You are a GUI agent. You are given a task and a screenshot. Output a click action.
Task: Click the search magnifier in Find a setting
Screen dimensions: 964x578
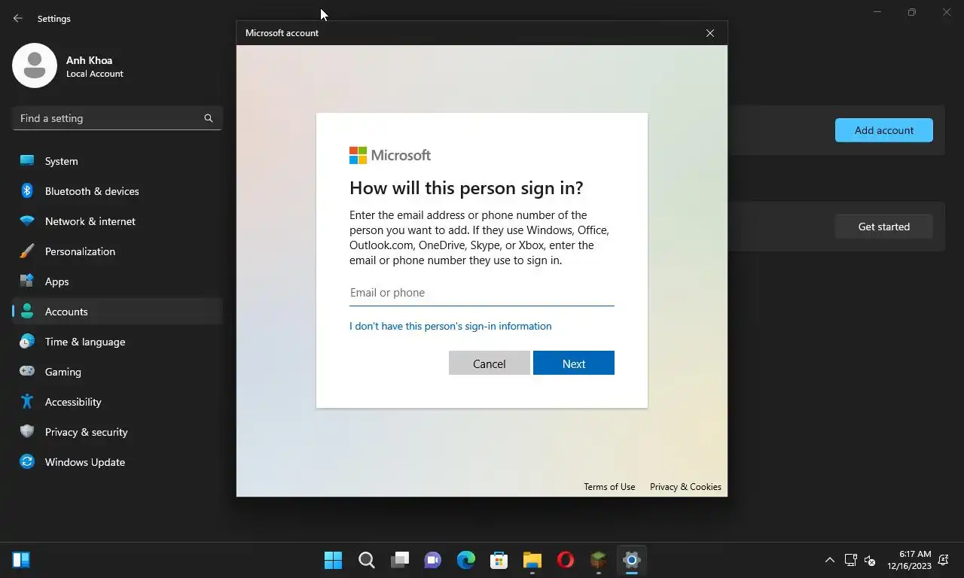point(209,118)
